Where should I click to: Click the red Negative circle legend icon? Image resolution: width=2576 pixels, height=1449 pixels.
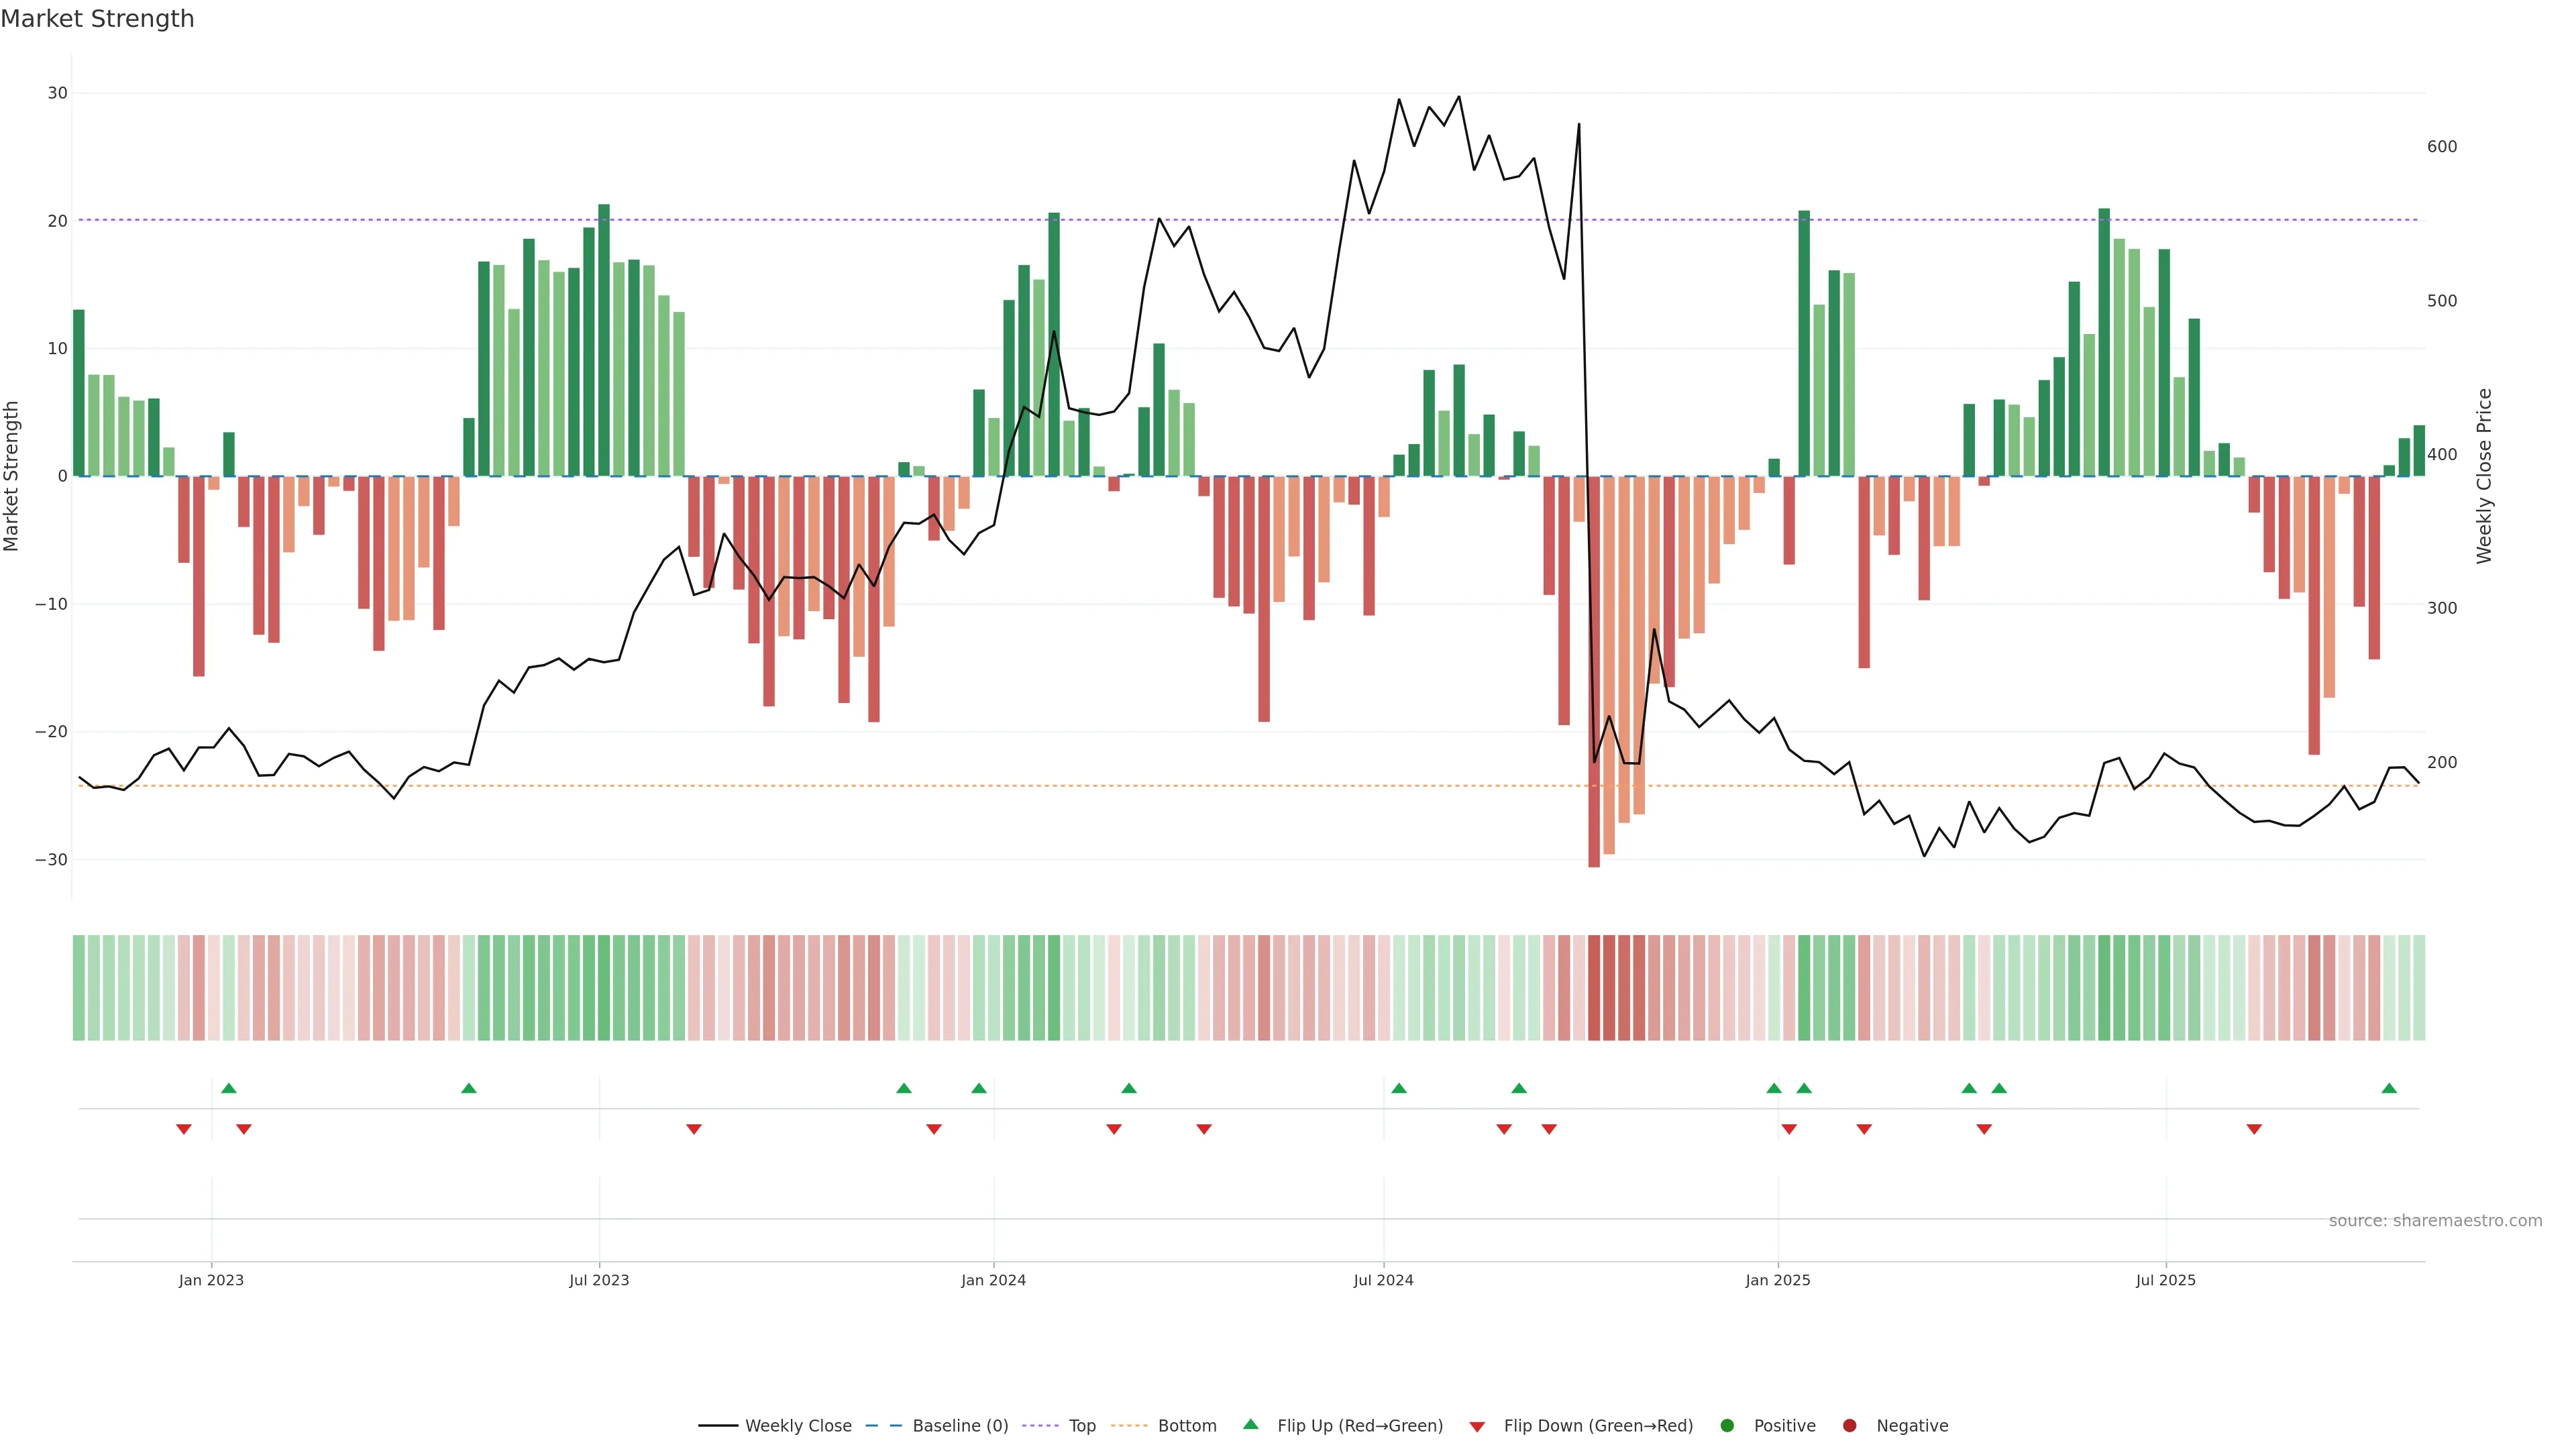pos(1849,1426)
